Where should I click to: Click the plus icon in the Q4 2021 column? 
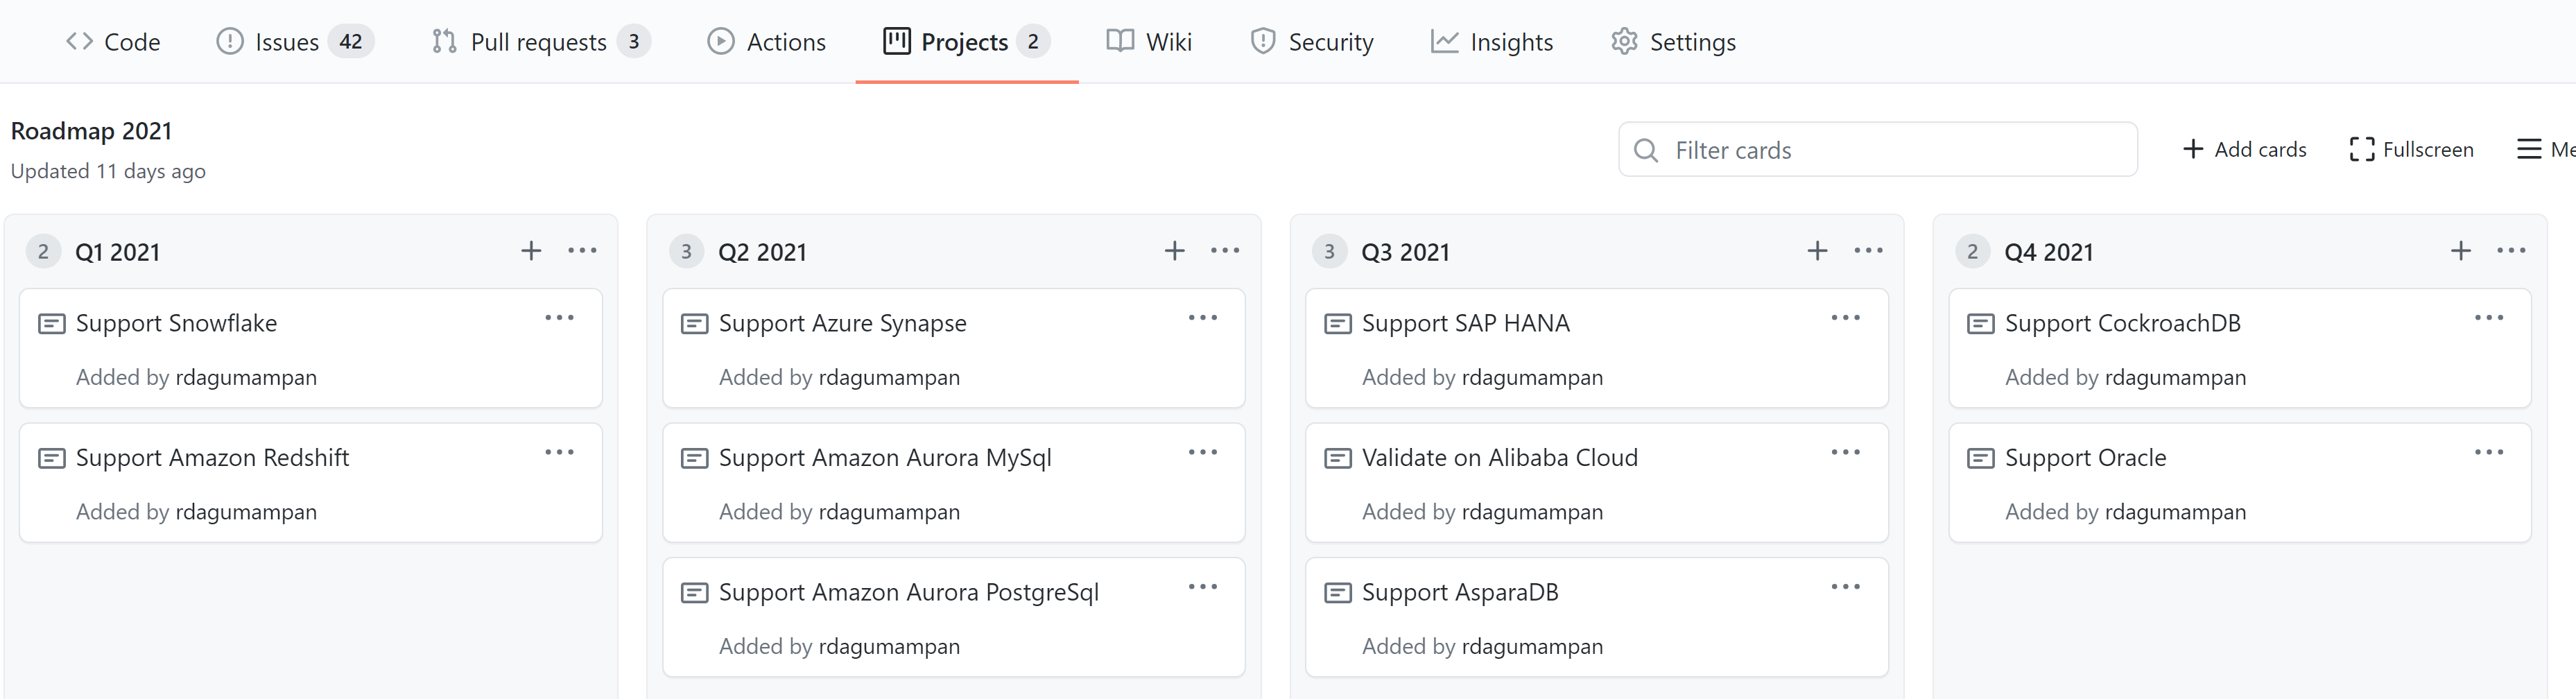coord(2460,251)
